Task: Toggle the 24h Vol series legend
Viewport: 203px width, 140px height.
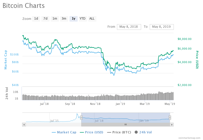Action: 143,132
